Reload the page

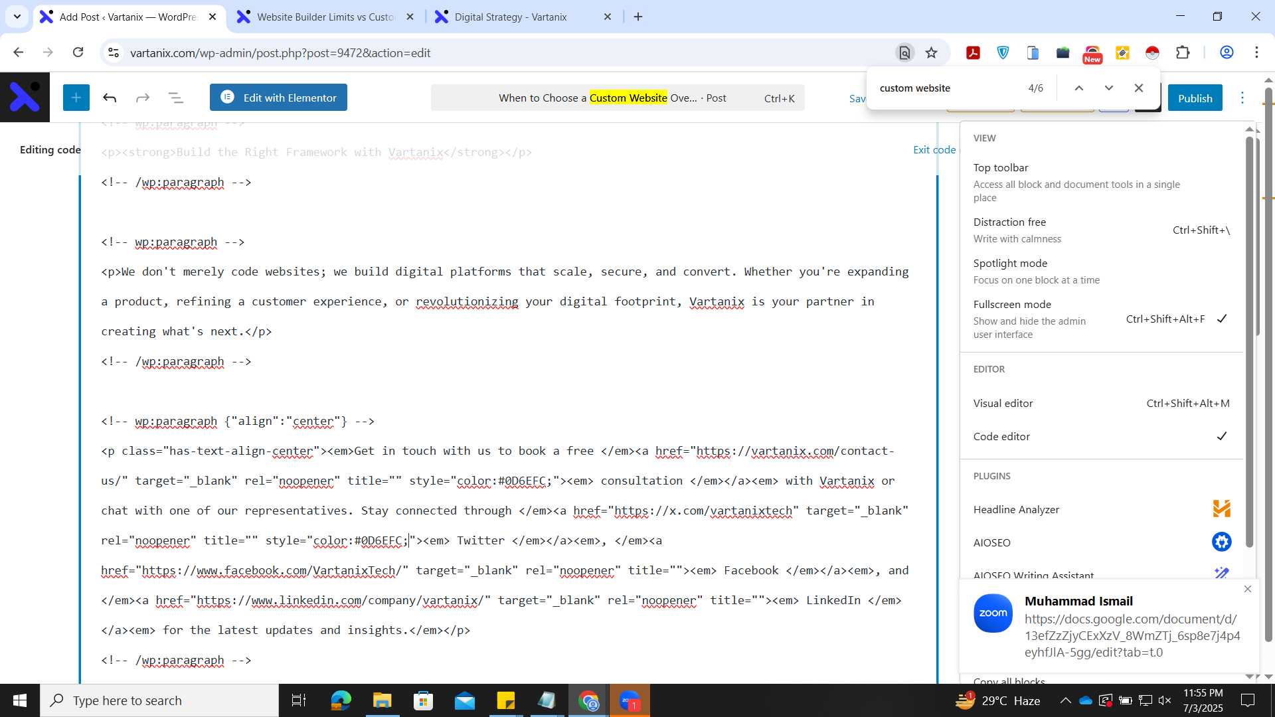click(x=78, y=52)
